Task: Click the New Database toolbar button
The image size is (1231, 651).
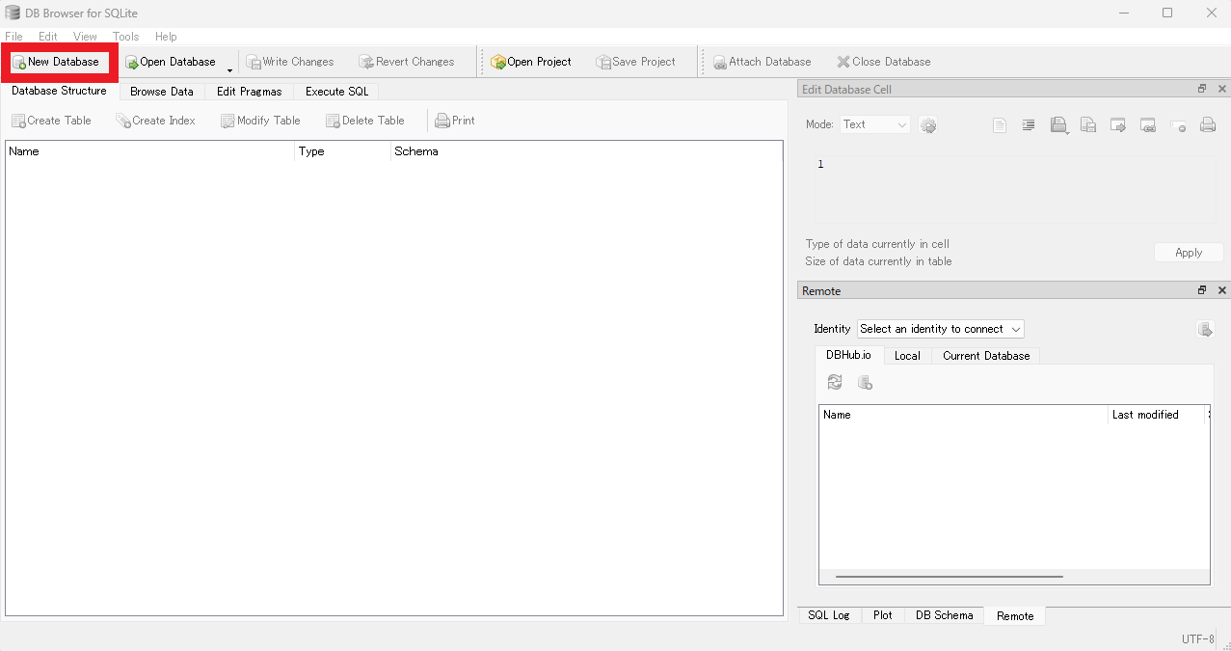Action: coord(56,62)
